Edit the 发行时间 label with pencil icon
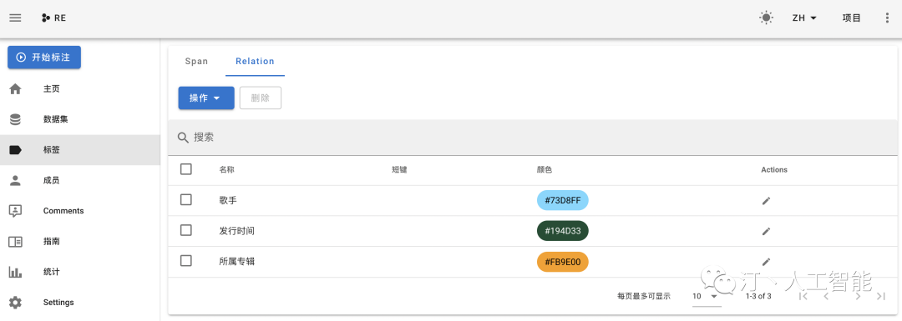This screenshot has height=321, width=902. point(766,231)
